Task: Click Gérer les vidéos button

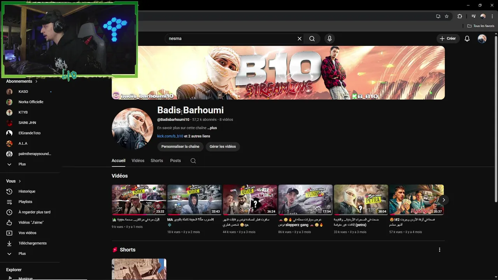Action: [223, 147]
